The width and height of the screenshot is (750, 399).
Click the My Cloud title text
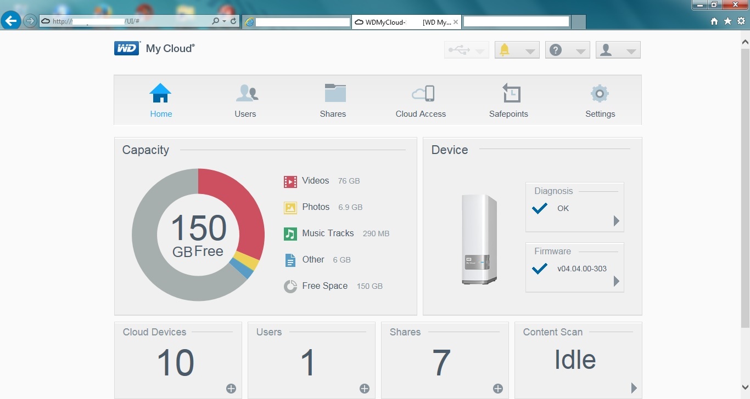pos(170,48)
